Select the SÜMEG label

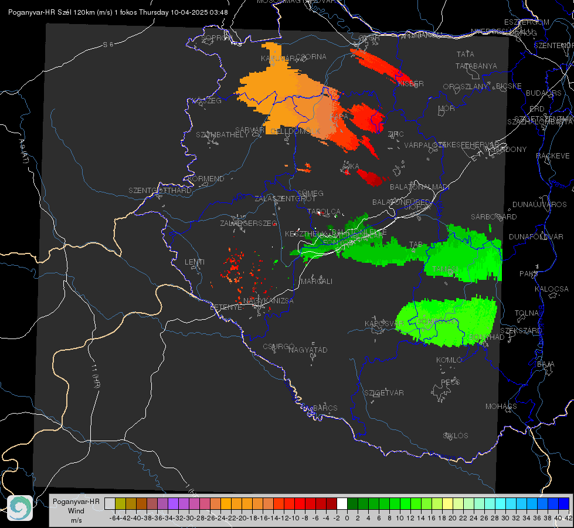310,194
